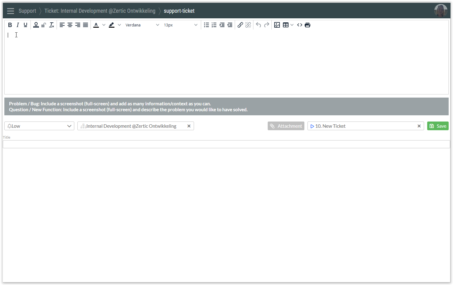Go to Support in the breadcrumb

click(27, 11)
